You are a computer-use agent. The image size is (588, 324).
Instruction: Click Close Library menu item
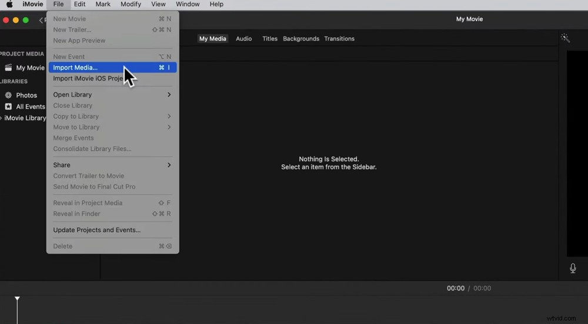click(x=112, y=105)
